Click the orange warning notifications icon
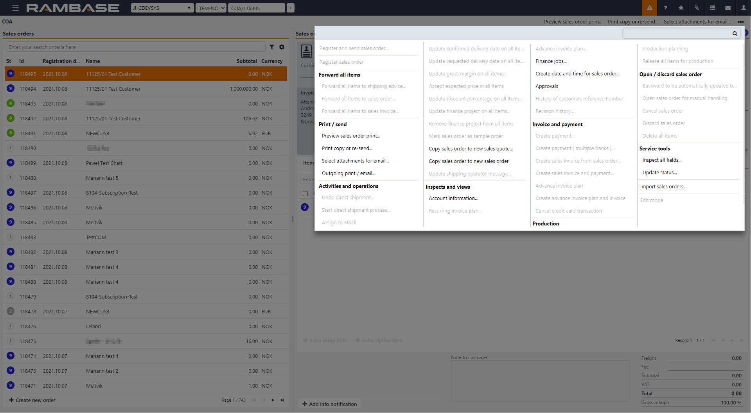Viewport: 751px width, 413px height. [x=649, y=7]
